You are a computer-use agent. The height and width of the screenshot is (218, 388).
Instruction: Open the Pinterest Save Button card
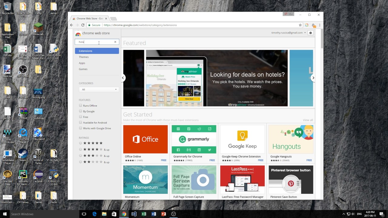(x=291, y=182)
